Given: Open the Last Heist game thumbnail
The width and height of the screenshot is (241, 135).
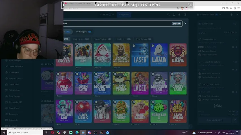Looking at the screenshot, I should (121, 111).
